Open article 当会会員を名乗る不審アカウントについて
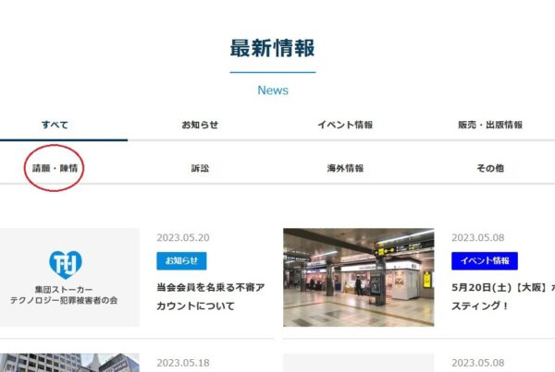555x372 pixels. coord(211,296)
